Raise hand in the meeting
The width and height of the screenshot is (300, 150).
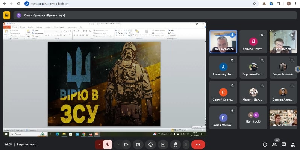click(175, 145)
